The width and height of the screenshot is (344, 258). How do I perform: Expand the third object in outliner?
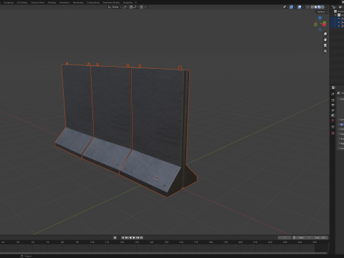pyautogui.click(x=339, y=26)
